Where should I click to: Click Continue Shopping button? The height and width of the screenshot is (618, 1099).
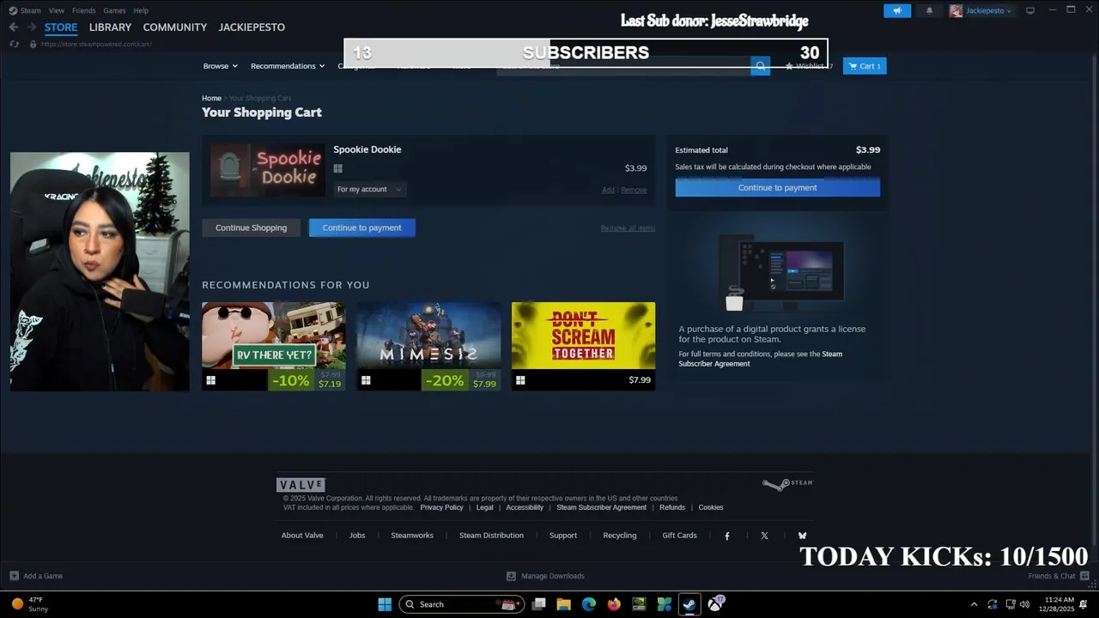(x=251, y=227)
